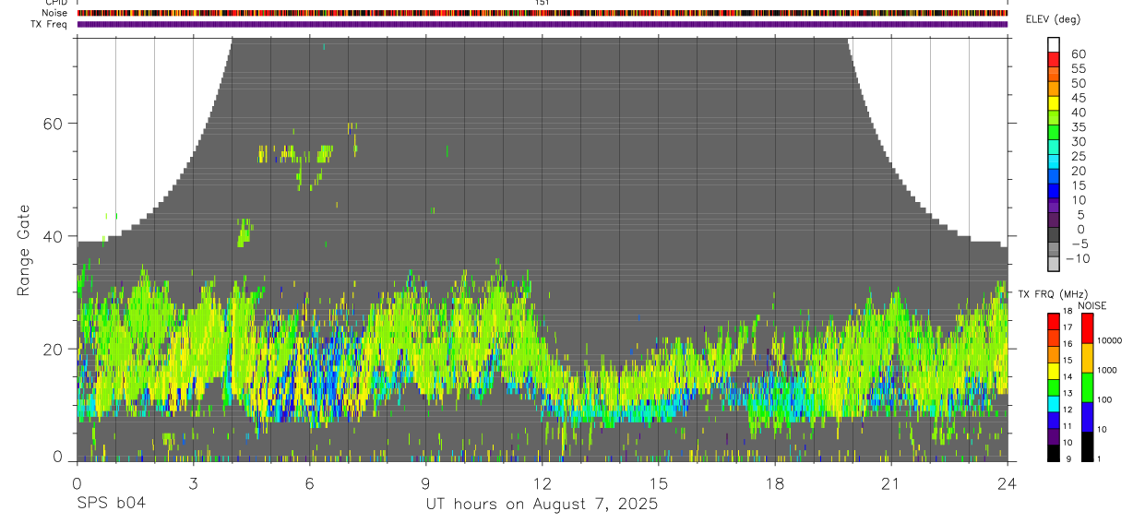
Task: Click x-axis tick label '3'
Action: click(193, 482)
